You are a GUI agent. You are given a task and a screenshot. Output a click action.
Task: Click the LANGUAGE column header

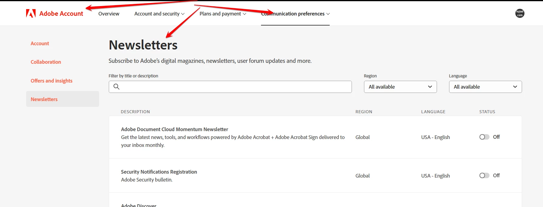click(433, 112)
